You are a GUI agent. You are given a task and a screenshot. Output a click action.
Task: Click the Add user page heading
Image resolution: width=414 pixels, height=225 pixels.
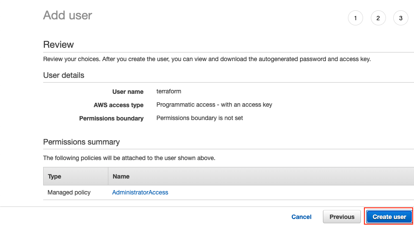coord(68,15)
